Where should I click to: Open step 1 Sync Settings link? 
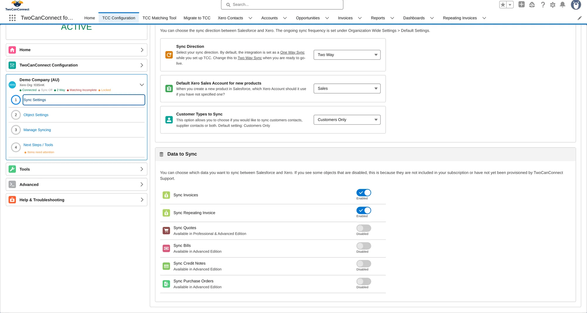coord(84,100)
